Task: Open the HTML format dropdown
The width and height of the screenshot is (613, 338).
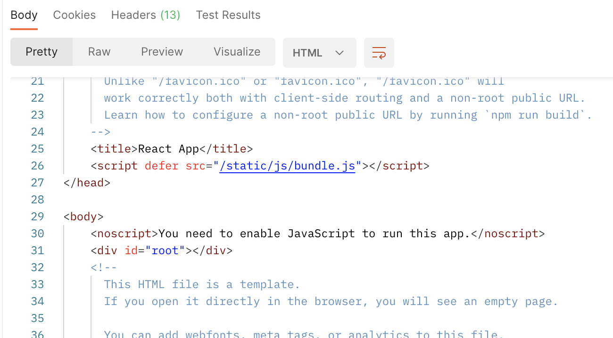Action: click(319, 53)
